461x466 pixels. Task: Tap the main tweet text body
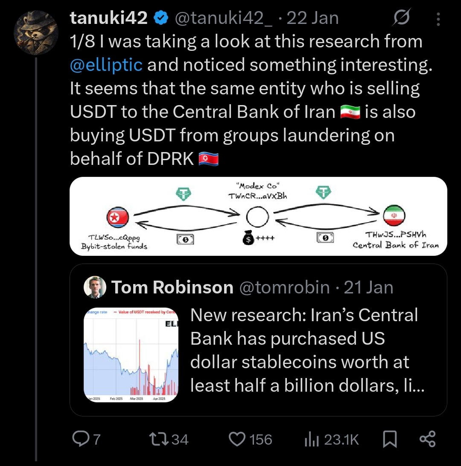pos(245,100)
